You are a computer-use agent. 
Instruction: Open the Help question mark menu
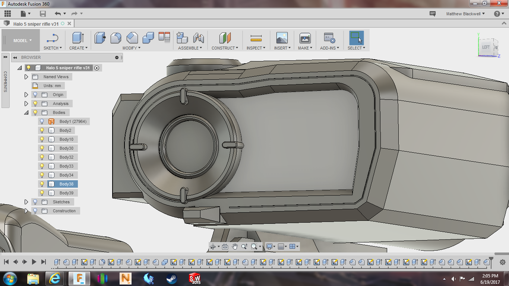click(499, 14)
